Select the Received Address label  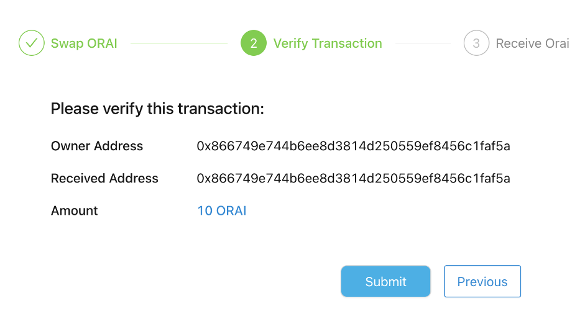click(x=104, y=178)
